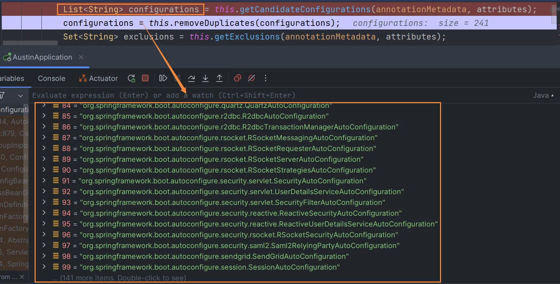The width and height of the screenshot is (560, 284).
Task: Click the Evaluate expression input field
Action: tap(252, 96)
